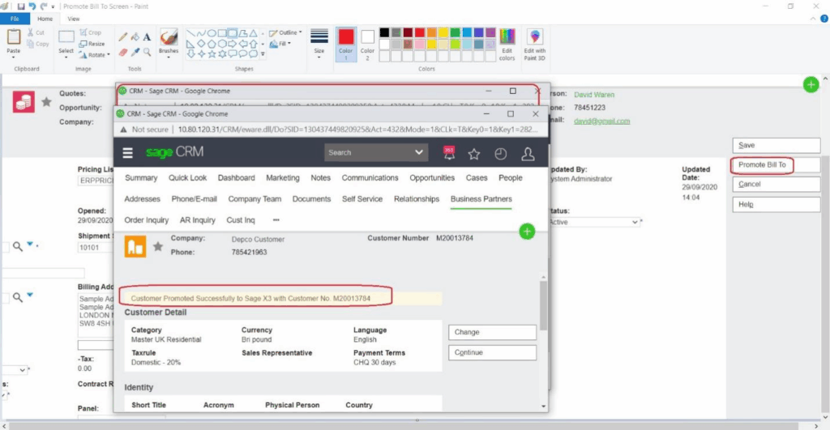Star the Depco Customer company record
This screenshot has width=830, height=430.
point(157,246)
